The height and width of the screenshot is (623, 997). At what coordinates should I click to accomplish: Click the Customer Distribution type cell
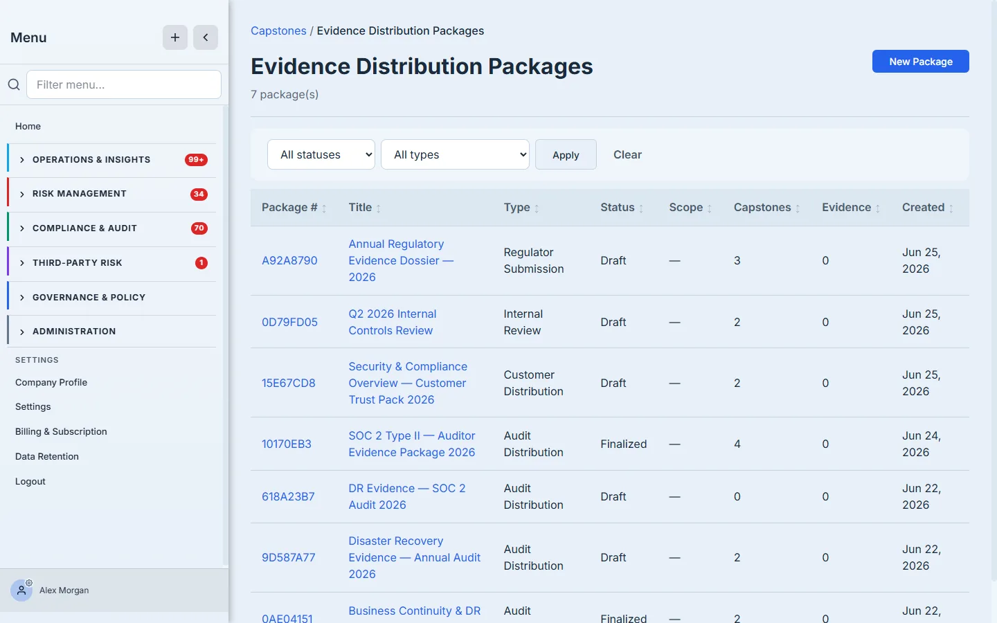click(534, 383)
